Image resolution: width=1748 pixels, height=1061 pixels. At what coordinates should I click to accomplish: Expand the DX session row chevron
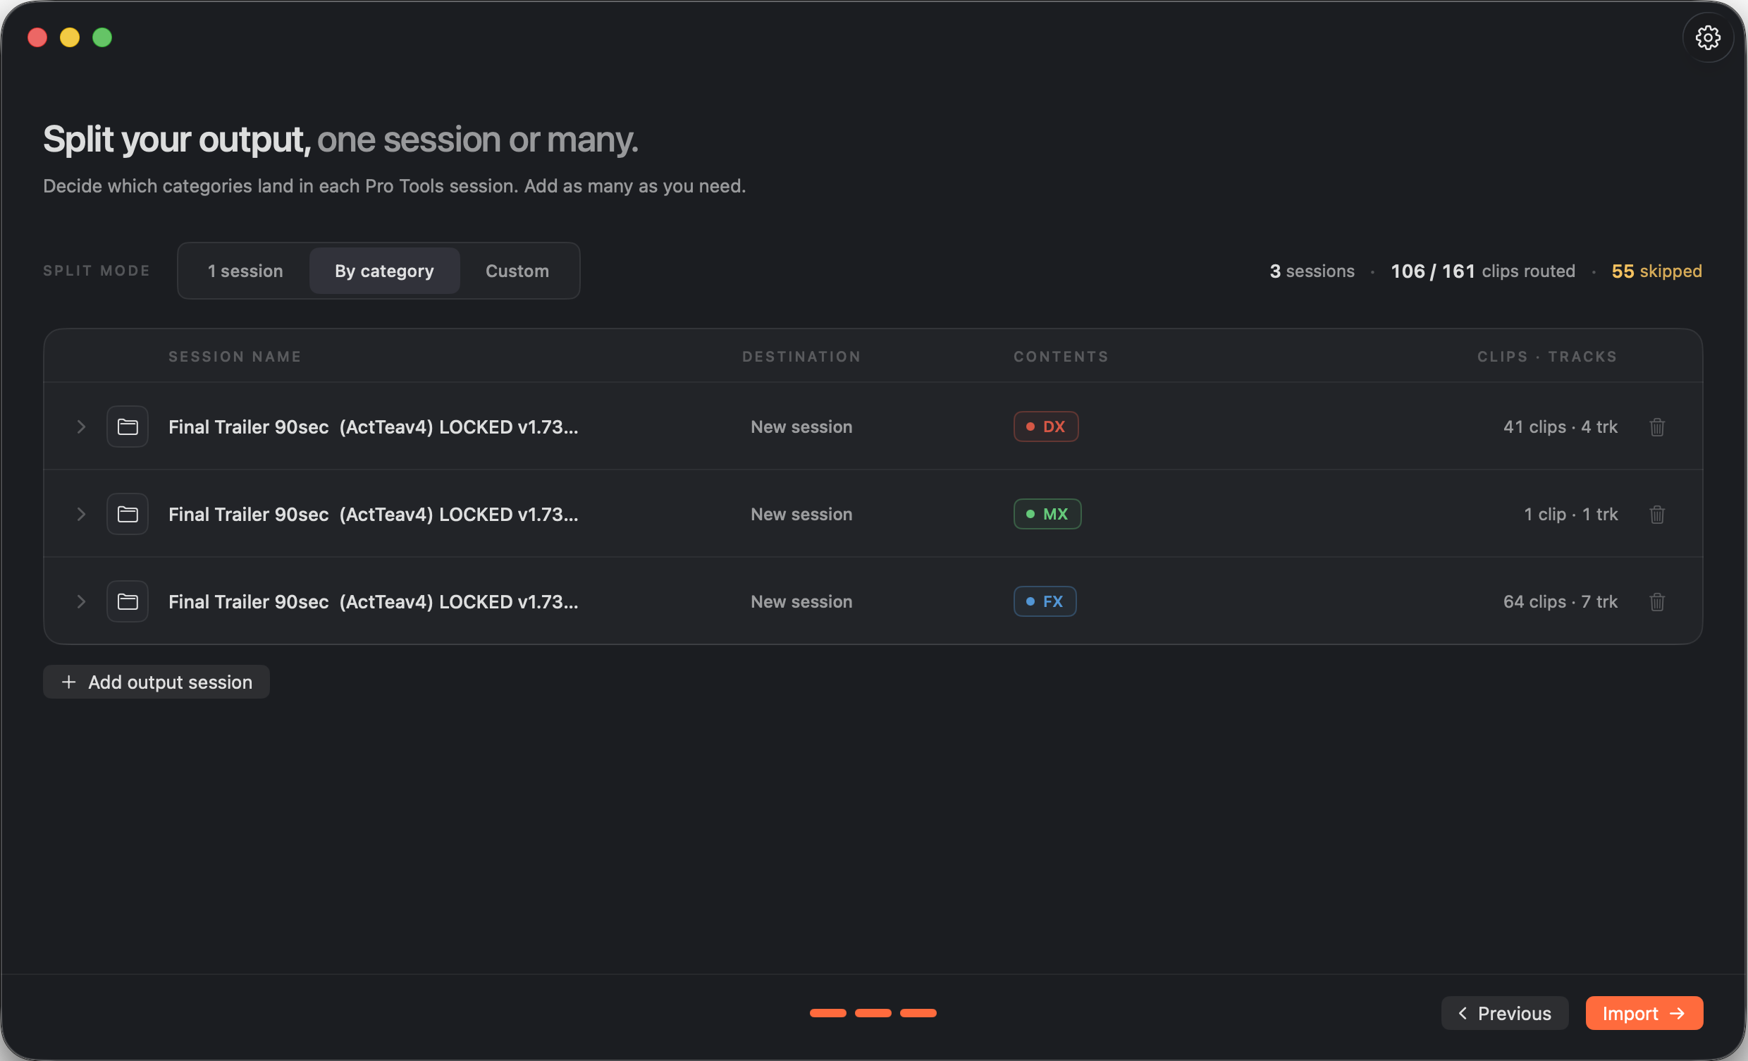click(x=81, y=427)
